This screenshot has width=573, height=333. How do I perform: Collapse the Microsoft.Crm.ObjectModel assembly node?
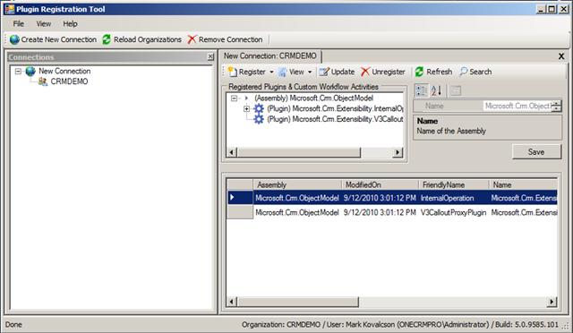[235, 98]
